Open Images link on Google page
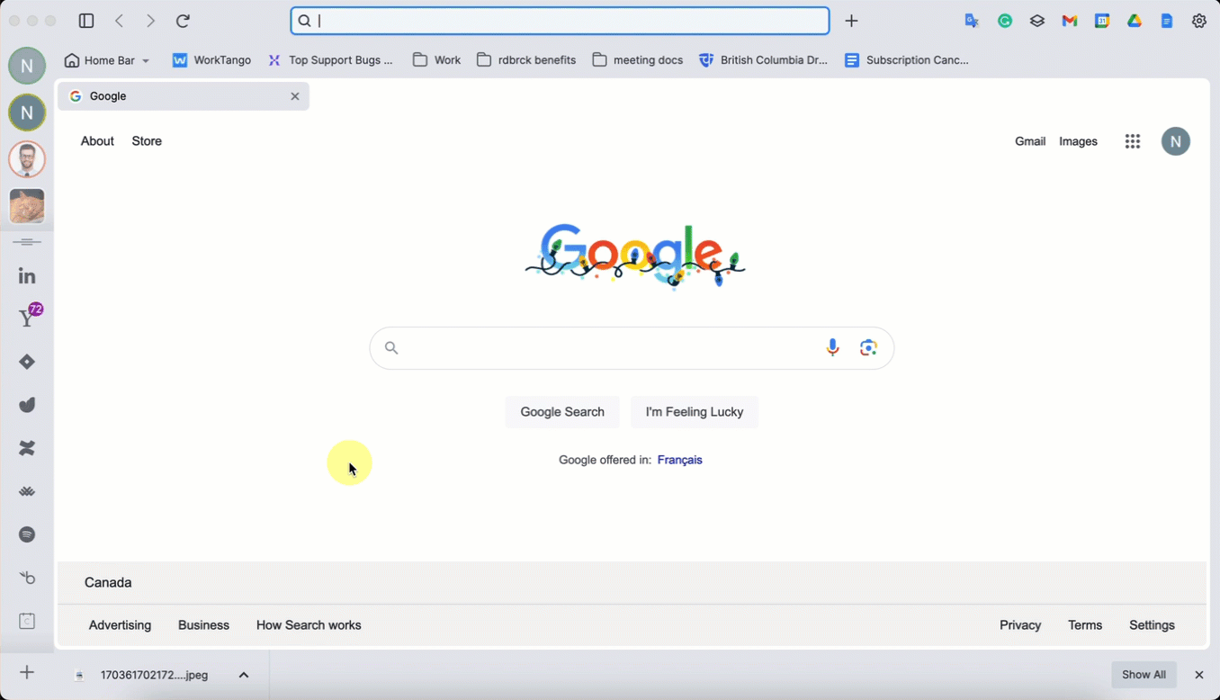Viewport: 1220px width, 700px height. [1078, 141]
